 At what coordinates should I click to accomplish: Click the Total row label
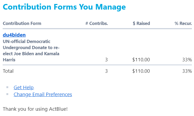(x=8, y=71)
